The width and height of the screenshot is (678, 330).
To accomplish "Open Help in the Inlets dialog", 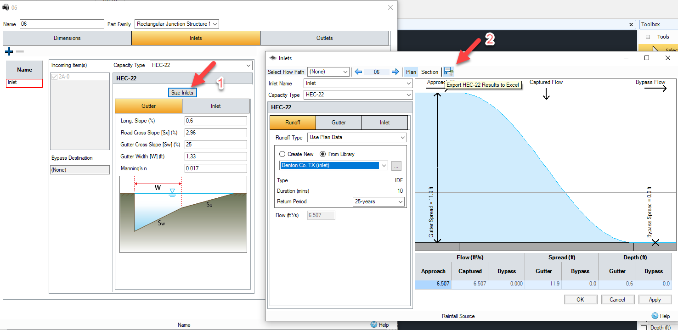I will pyautogui.click(x=661, y=316).
